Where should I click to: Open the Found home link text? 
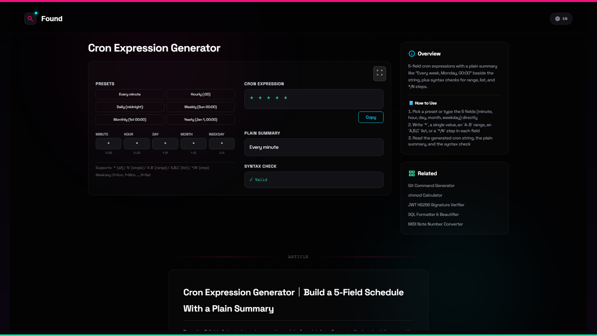click(x=52, y=19)
